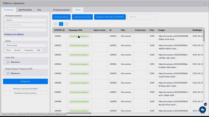Open the Google table link
Screen dimensions: 209x117
tap(14, 34)
